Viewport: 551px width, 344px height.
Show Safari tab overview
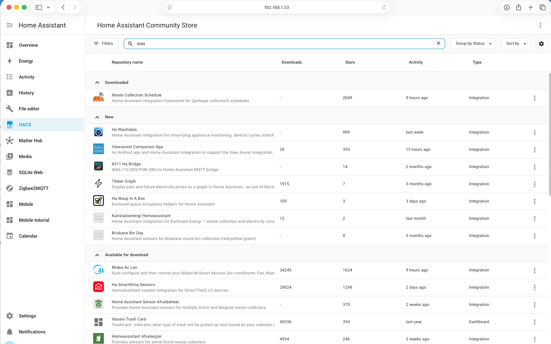coord(543,7)
